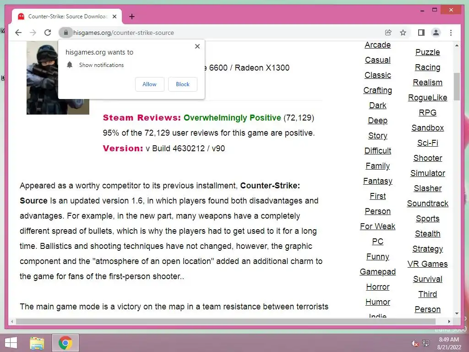Open the RogueLike category link
The image size is (469, 352).
point(427,98)
